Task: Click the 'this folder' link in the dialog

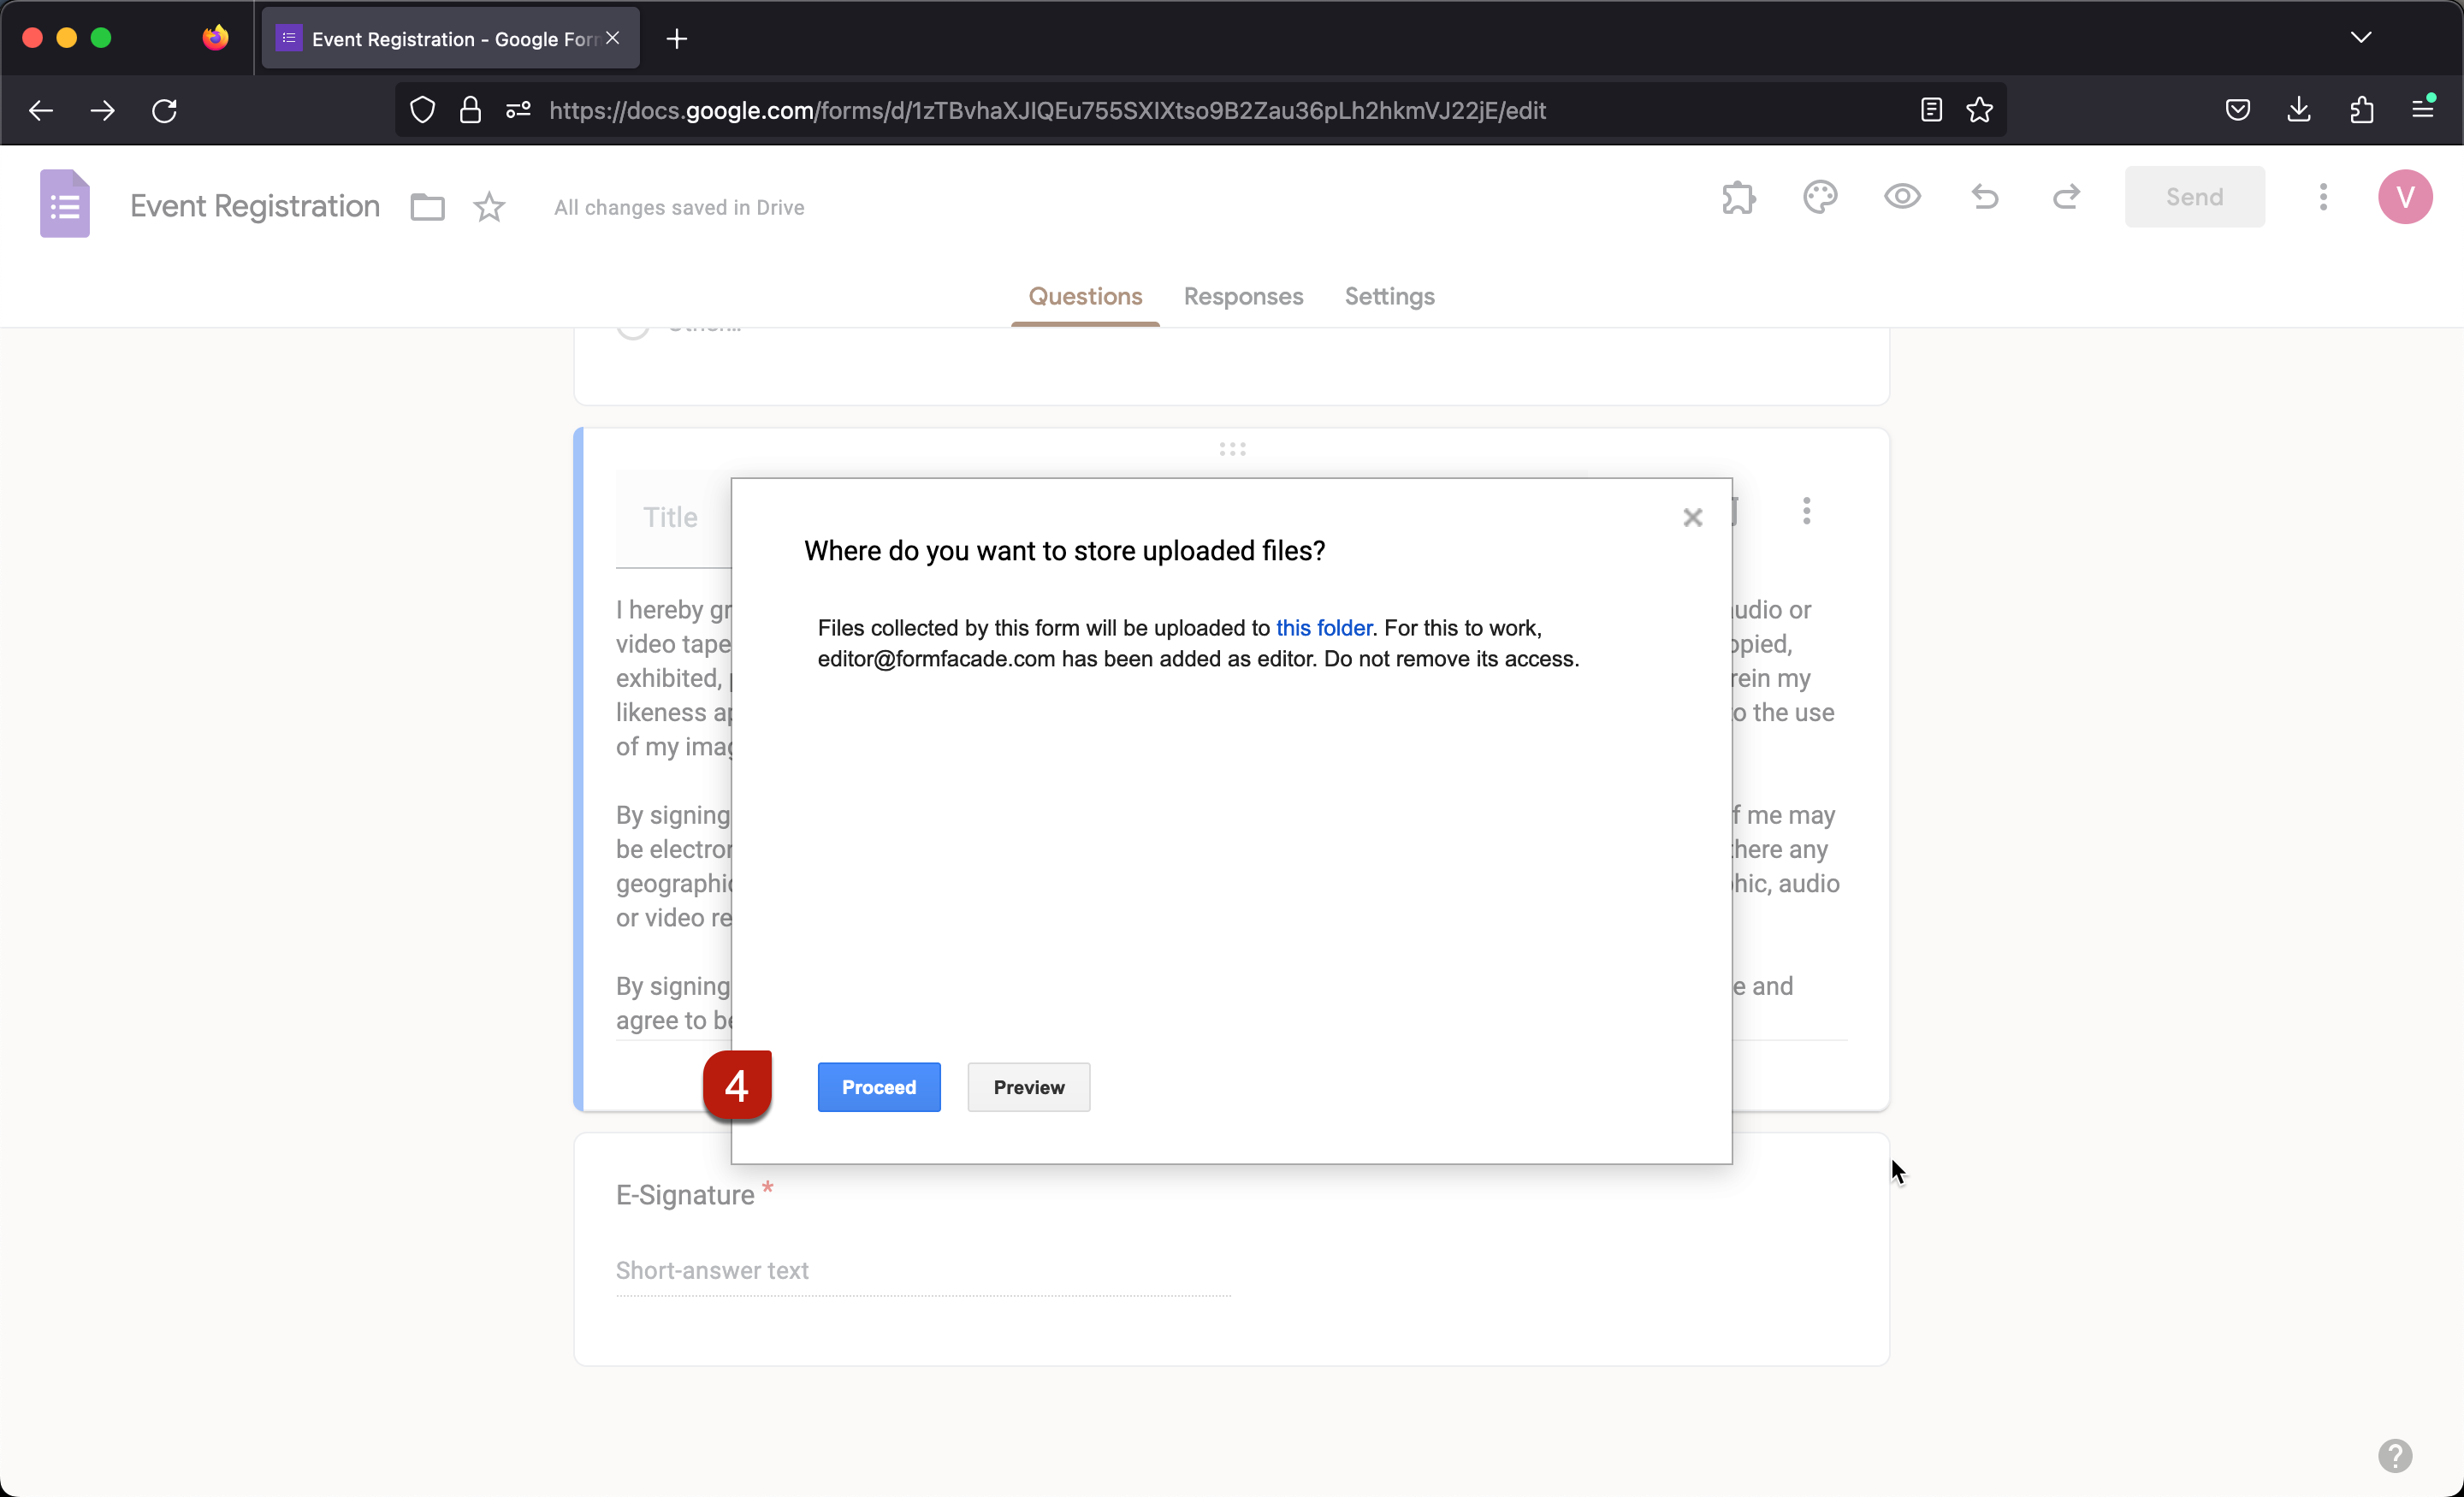Action: 1323,628
